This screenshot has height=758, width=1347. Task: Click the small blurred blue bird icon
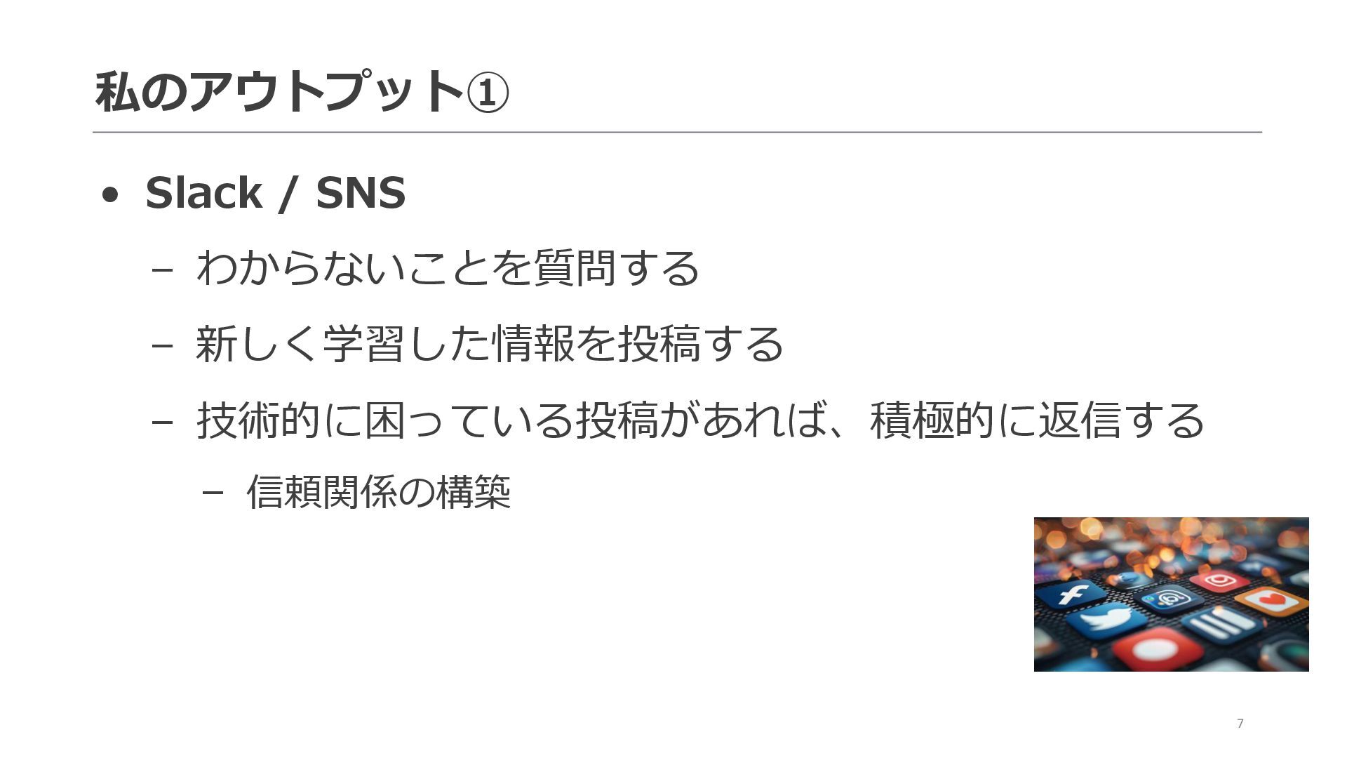1129,579
